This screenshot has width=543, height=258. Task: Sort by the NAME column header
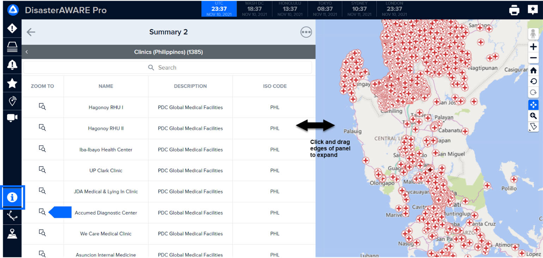(x=106, y=86)
